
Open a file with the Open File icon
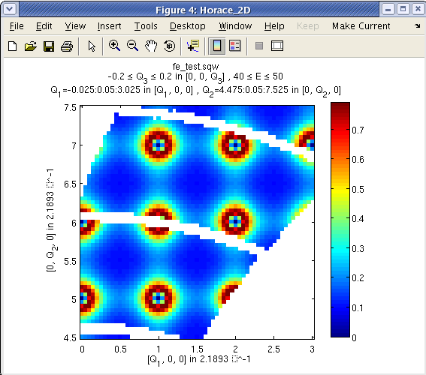(x=31, y=46)
